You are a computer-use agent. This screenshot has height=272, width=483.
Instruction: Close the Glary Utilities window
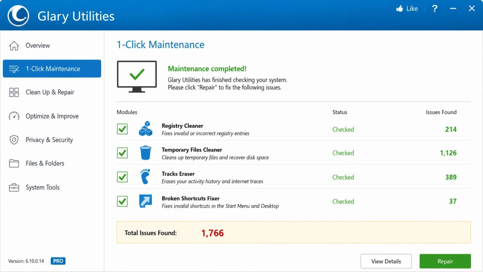(x=472, y=8)
